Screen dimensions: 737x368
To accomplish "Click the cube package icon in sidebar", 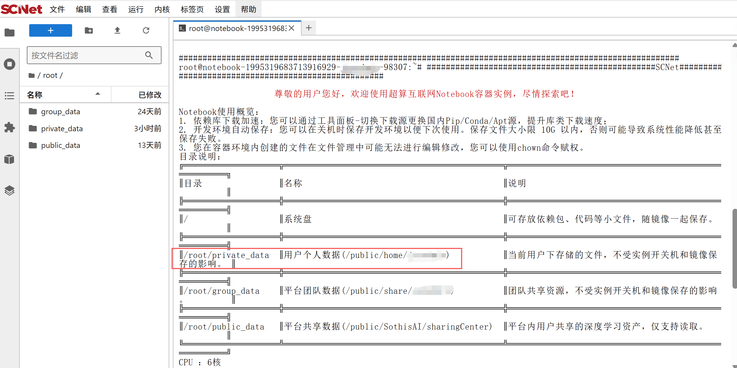I will pyautogui.click(x=10, y=159).
